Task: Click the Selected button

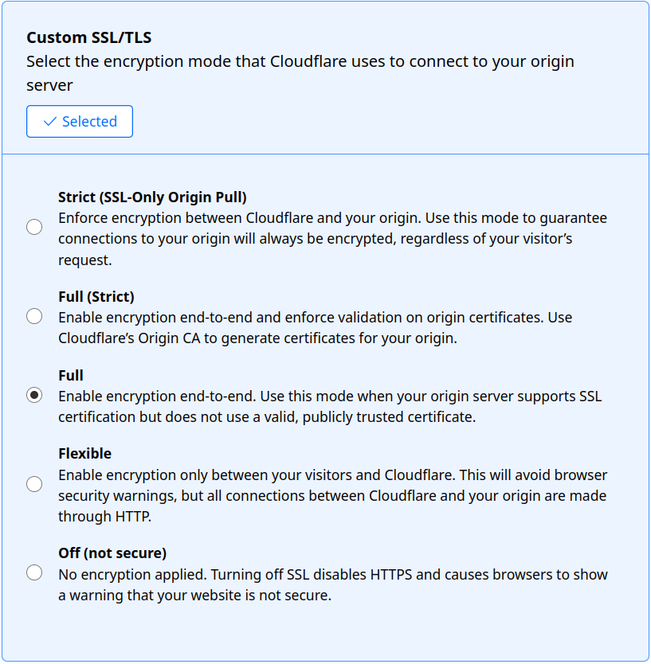Action: 79,121
